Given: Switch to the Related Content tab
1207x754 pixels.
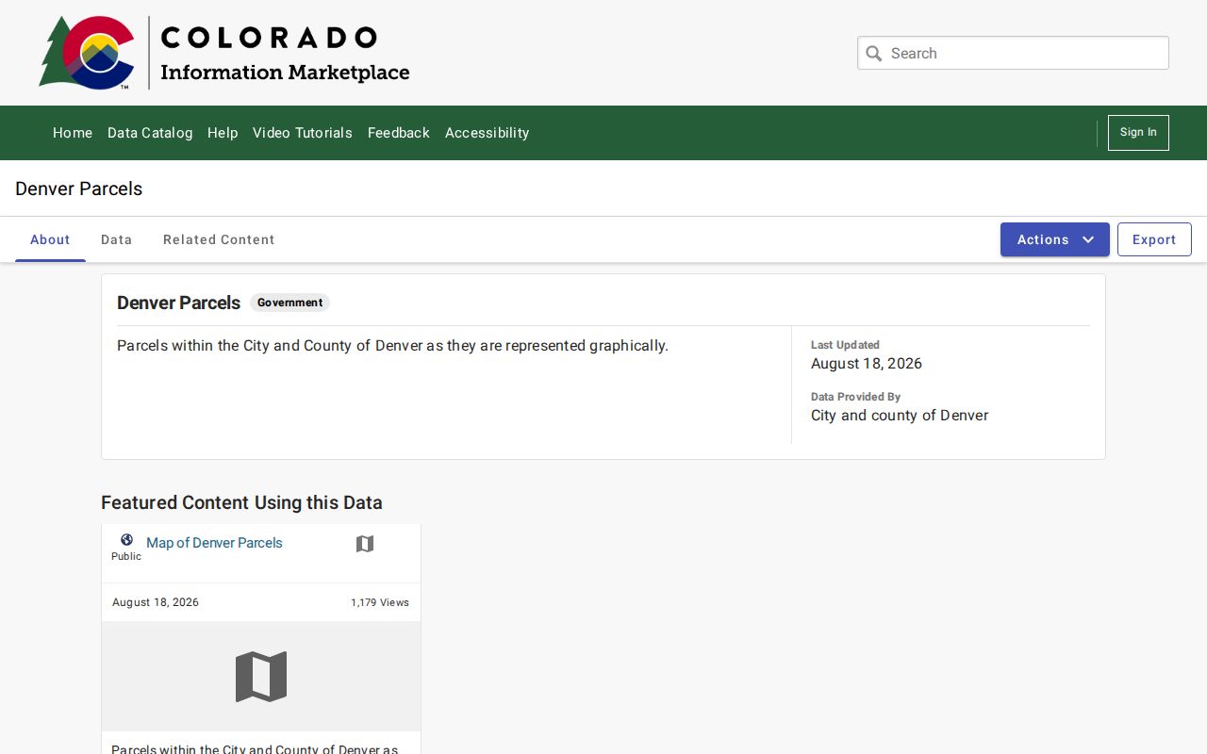Looking at the screenshot, I should coord(219,239).
